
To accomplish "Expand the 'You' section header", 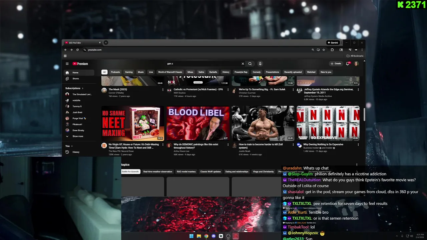I will [x=69, y=146].
